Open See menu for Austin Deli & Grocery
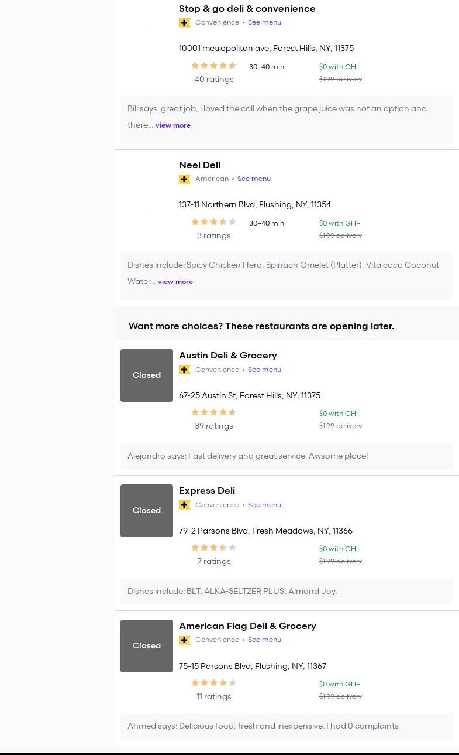The image size is (459, 755). click(x=264, y=370)
